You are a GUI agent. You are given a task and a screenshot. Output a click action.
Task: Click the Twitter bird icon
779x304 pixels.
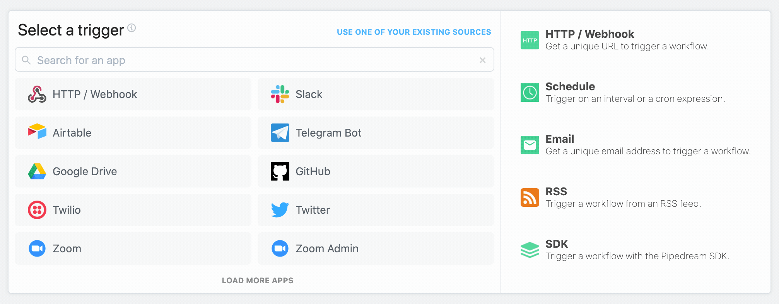[x=280, y=210]
